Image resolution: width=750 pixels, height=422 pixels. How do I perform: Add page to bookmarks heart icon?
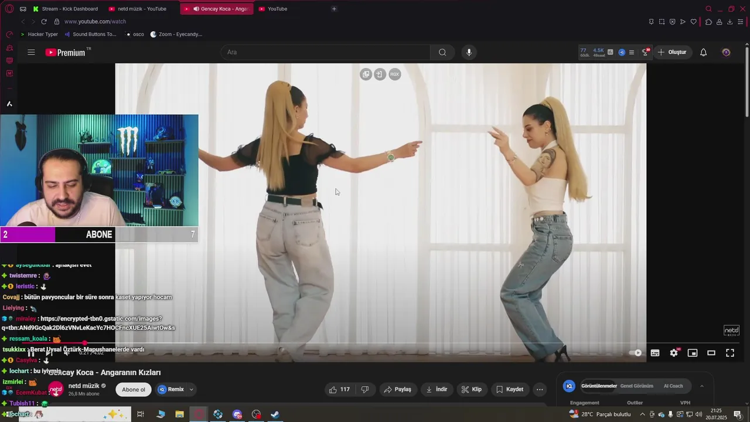point(694,22)
